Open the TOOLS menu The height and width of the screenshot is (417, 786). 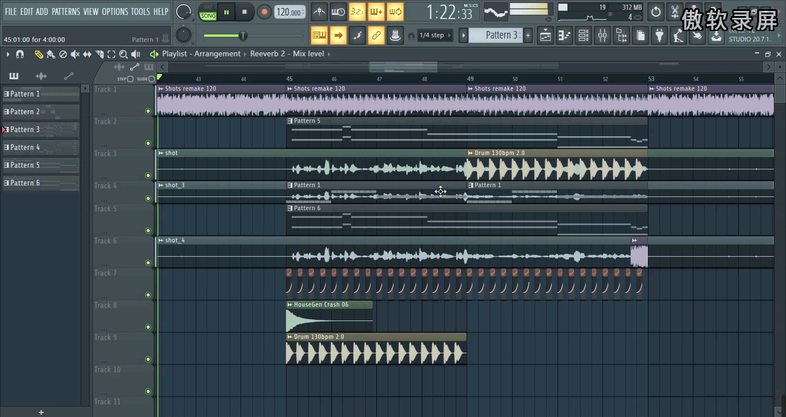(140, 11)
